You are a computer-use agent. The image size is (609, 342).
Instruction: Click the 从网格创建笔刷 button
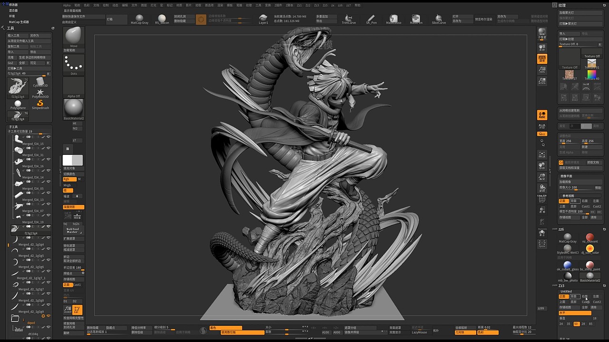pyautogui.click(x=580, y=110)
